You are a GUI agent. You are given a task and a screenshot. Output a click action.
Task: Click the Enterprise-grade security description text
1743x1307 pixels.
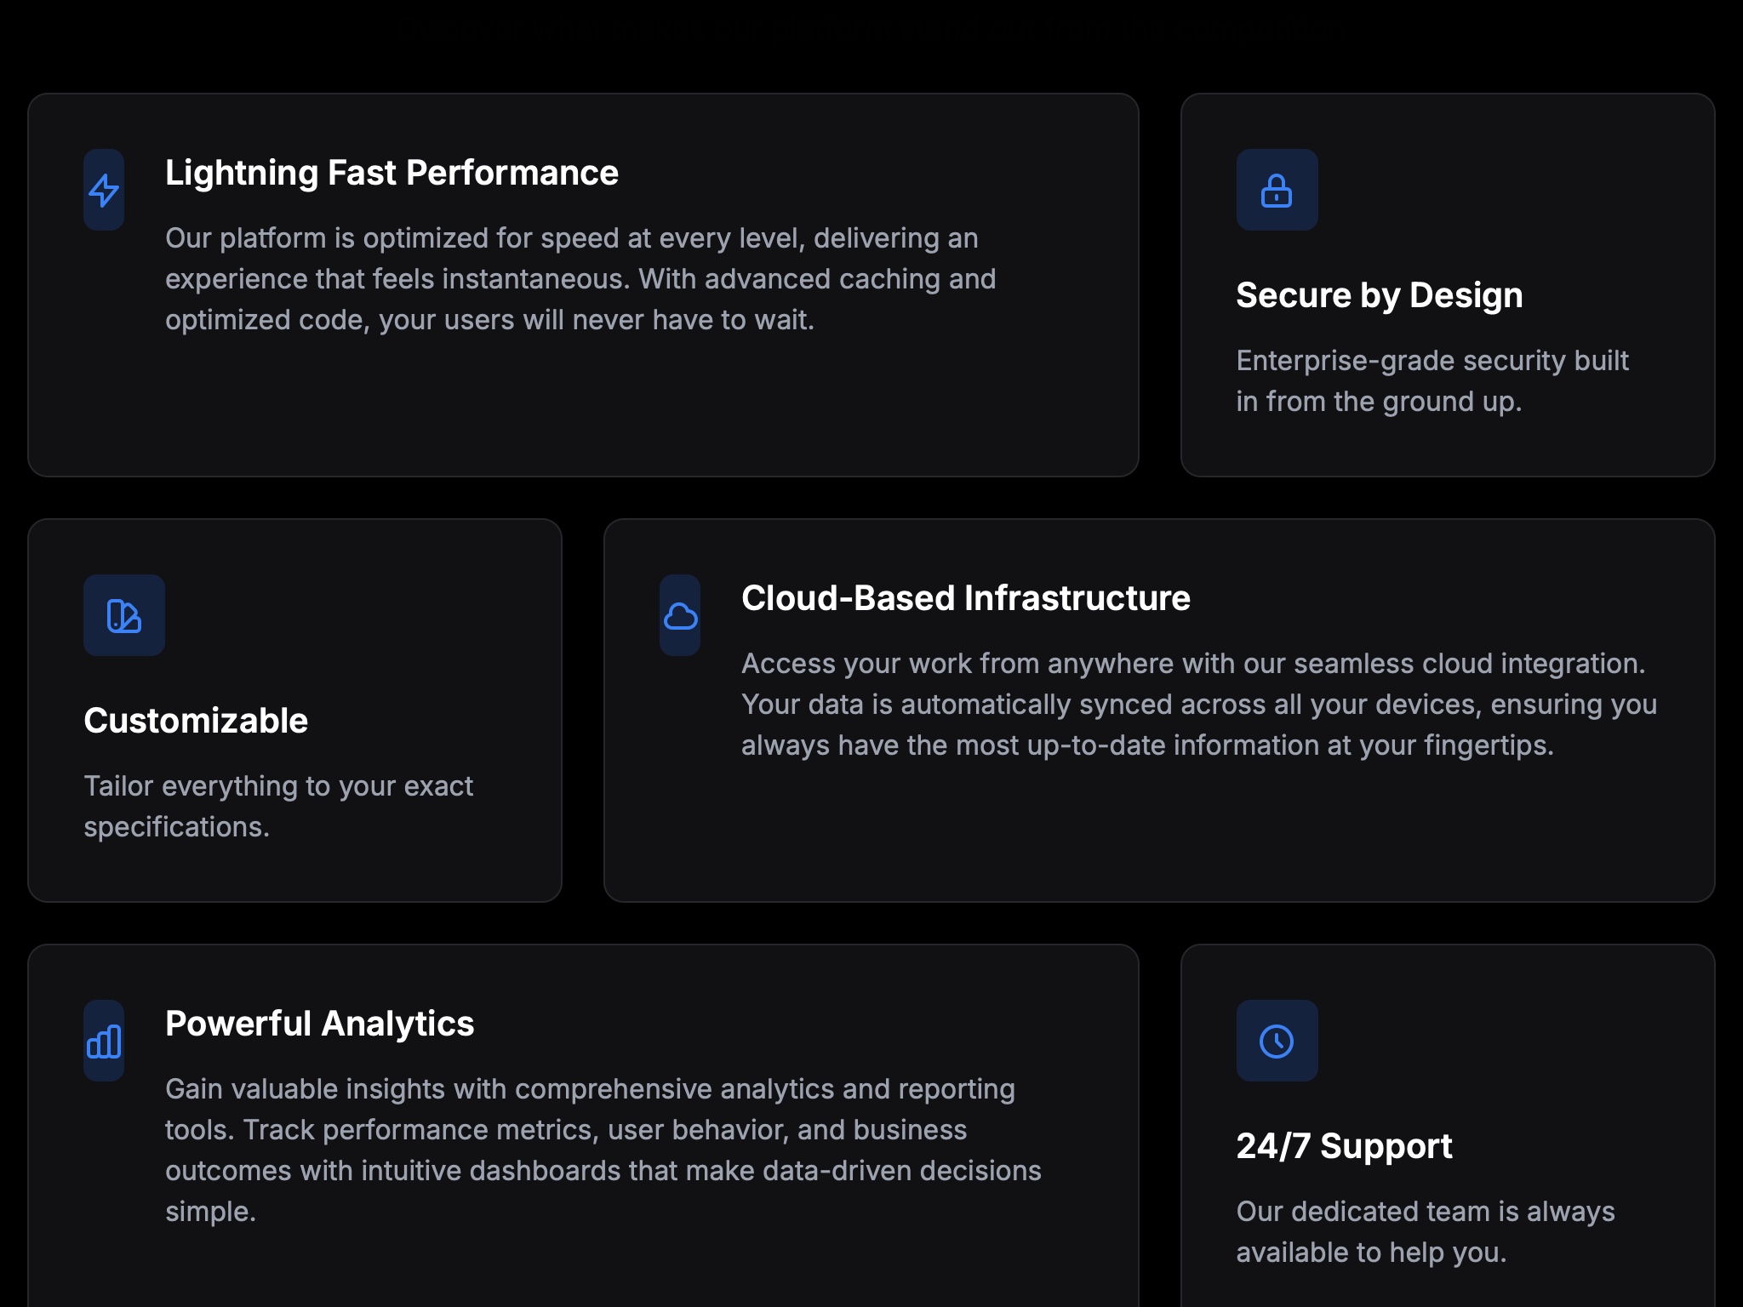tap(1432, 381)
